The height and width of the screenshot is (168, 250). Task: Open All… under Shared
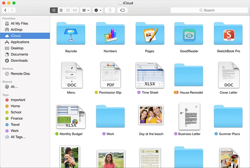(x=25, y=87)
